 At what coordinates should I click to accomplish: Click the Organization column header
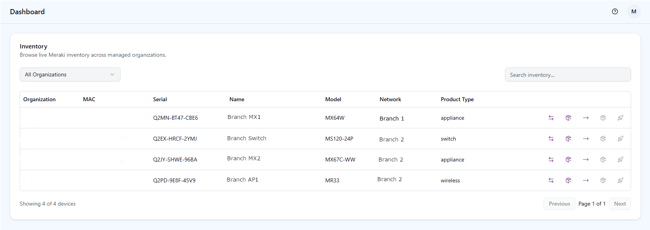tap(39, 99)
